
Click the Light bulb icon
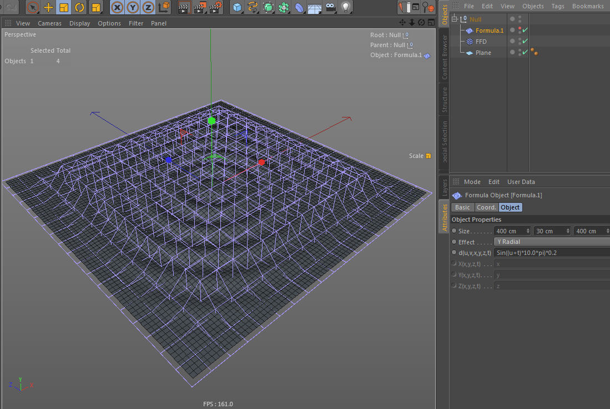(346, 7)
